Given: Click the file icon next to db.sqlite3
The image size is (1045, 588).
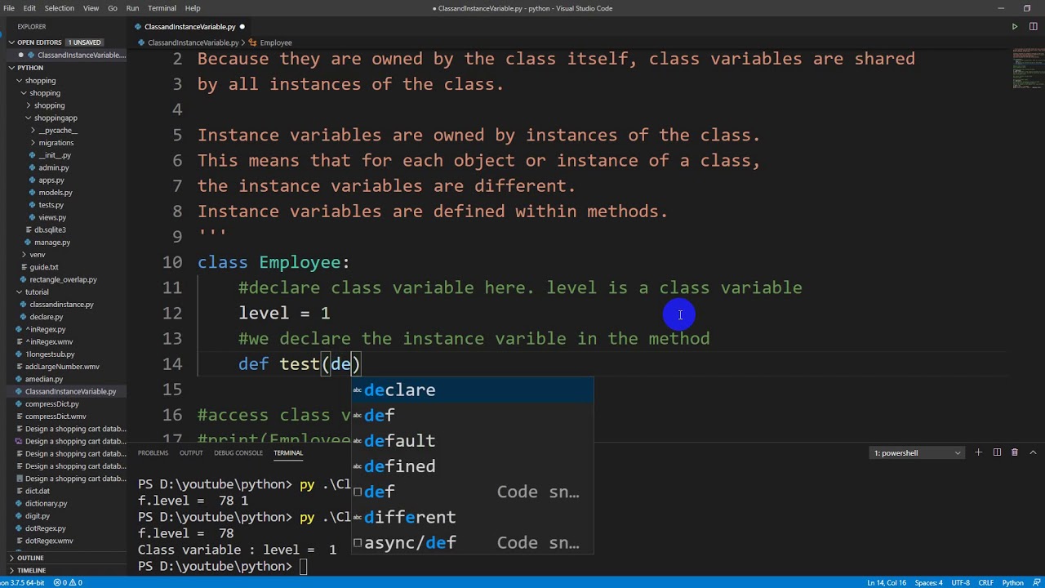Looking at the screenshot, I should [28, 229].
